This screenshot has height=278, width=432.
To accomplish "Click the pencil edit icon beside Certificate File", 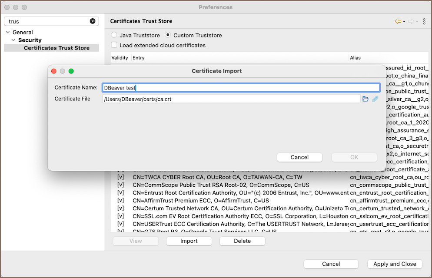I will (375, 99).
